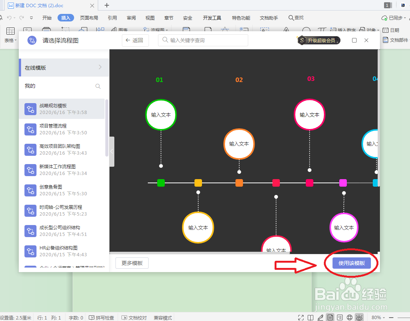
Task: Select web layout globe icon
Action: (349, 317)
